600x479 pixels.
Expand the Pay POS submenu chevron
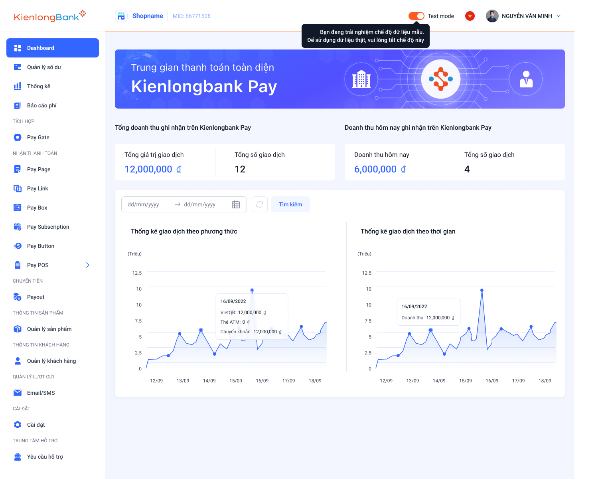click(88, 265)
